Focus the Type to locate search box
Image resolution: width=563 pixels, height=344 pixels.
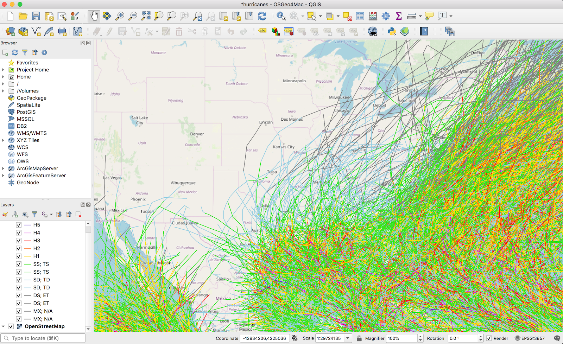pos(43,338)
